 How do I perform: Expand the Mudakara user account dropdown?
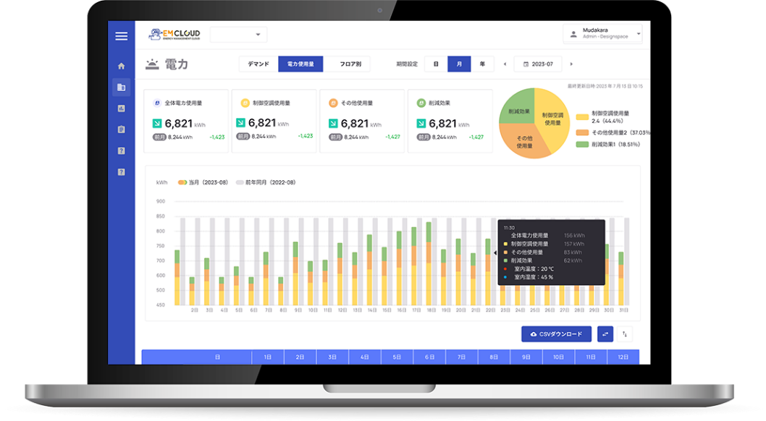tap(602, 34)
